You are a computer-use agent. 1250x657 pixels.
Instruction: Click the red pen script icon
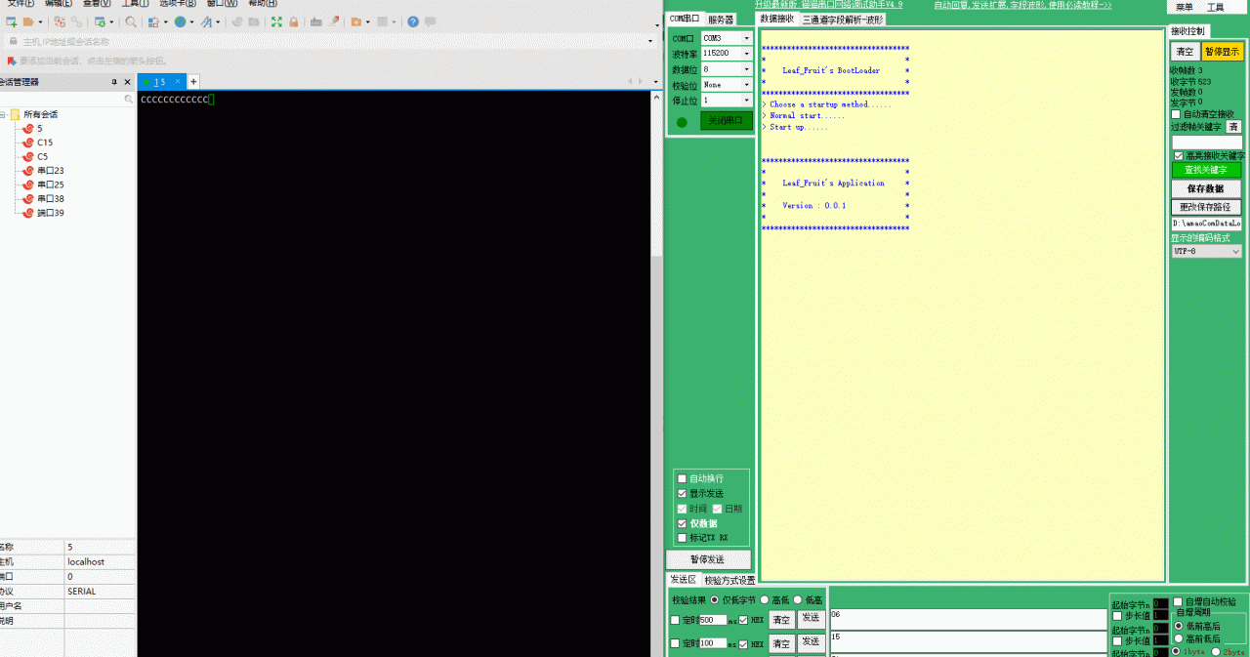pos(334,21)
